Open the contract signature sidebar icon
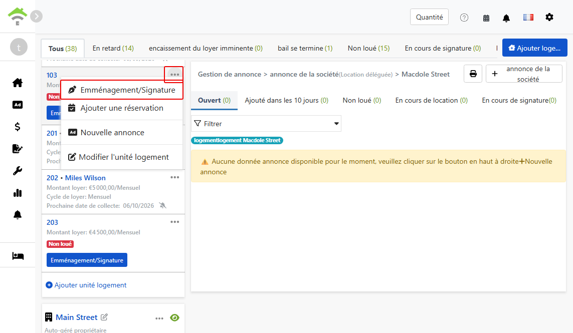Screen dimensions: 573x333 tap(18, 149)
